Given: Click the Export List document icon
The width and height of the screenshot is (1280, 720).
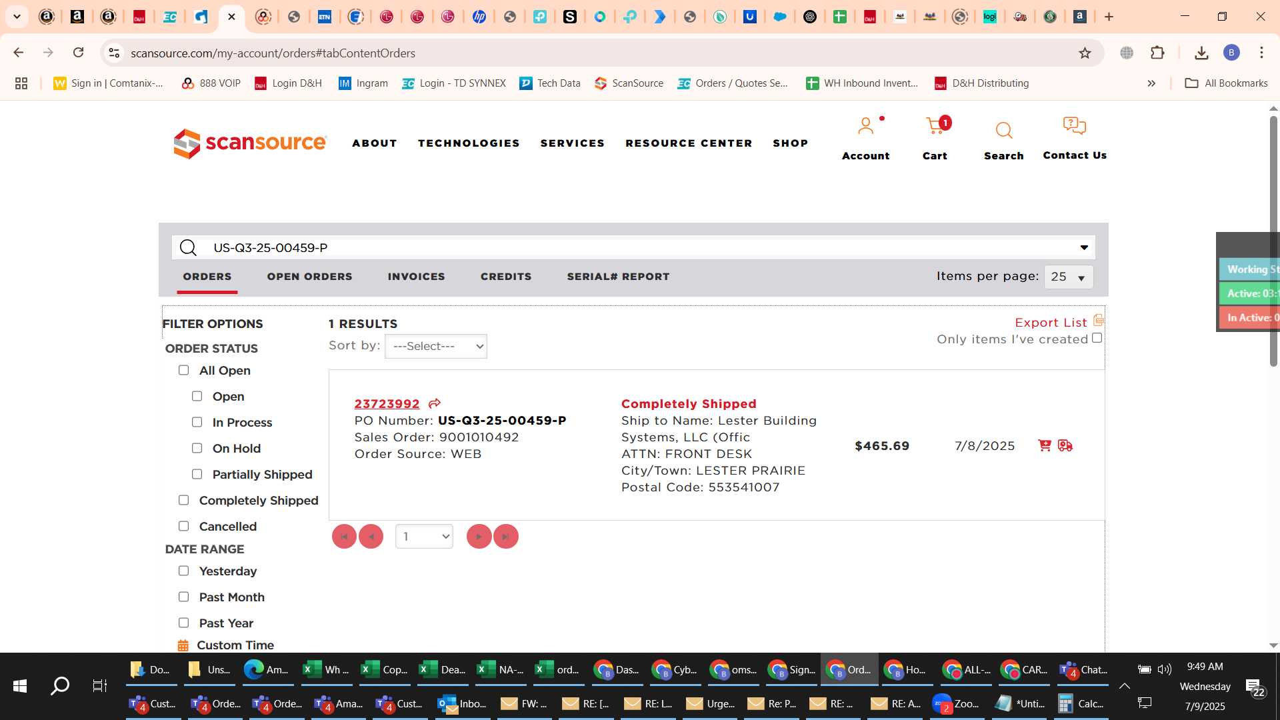Looking at the screenshot, I should pos(1099,321).
